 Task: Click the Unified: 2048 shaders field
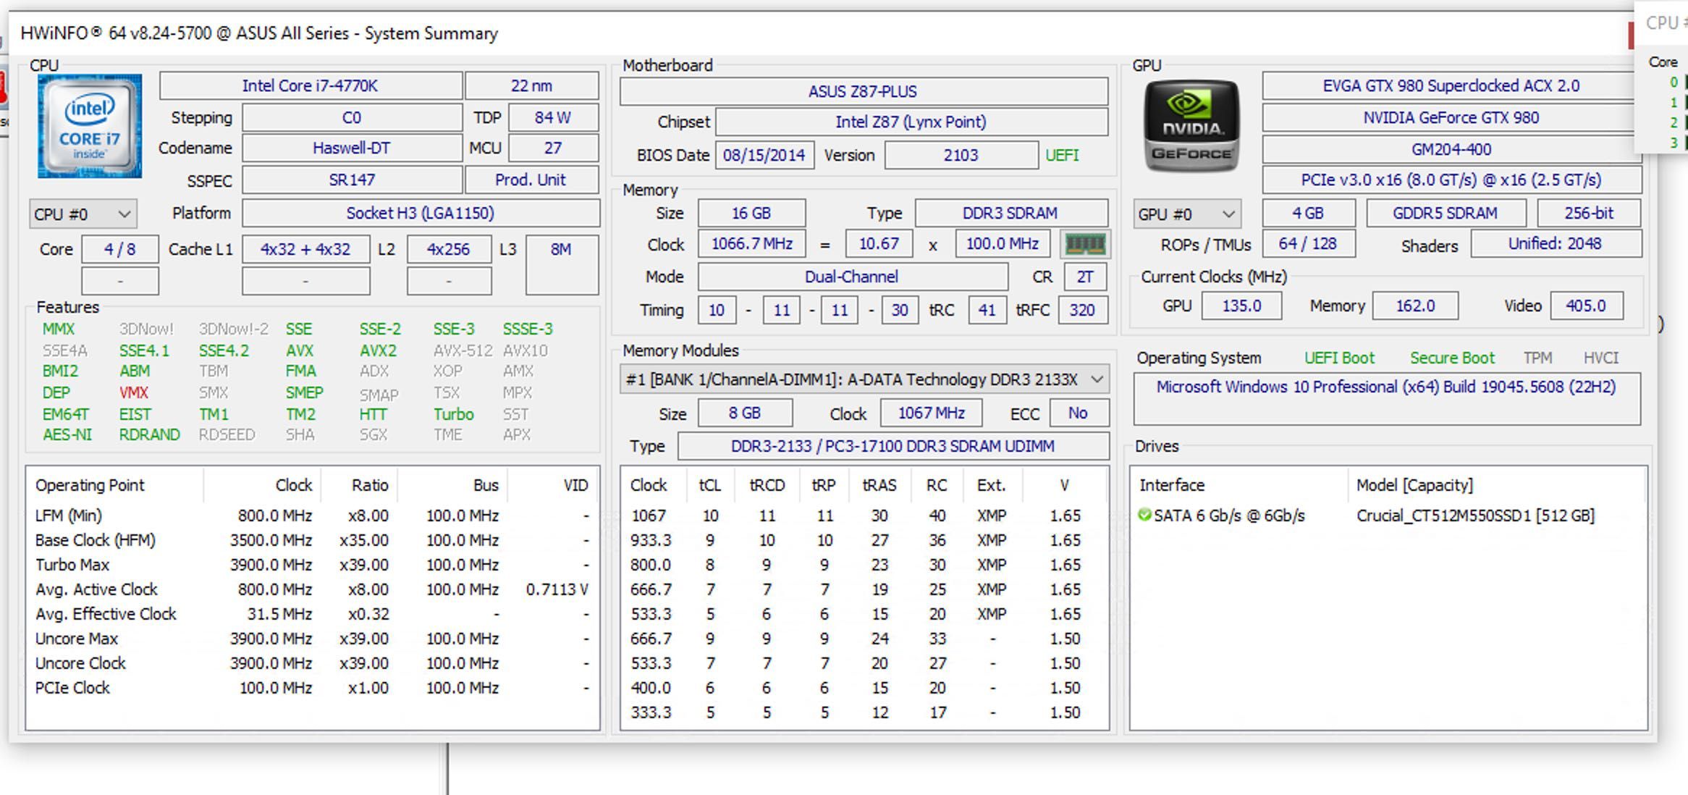point(1555,244)
